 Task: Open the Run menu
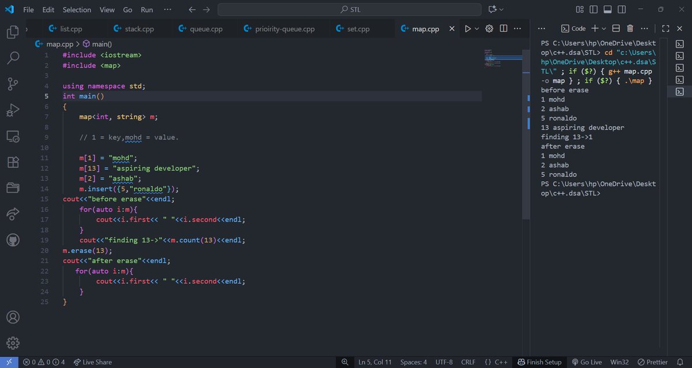tap(147, 9)
